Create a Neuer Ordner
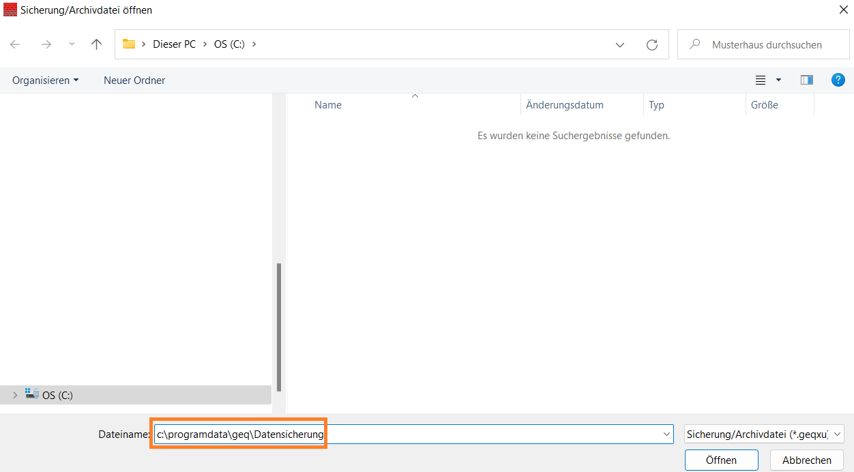854x472 pixels. 134,80
